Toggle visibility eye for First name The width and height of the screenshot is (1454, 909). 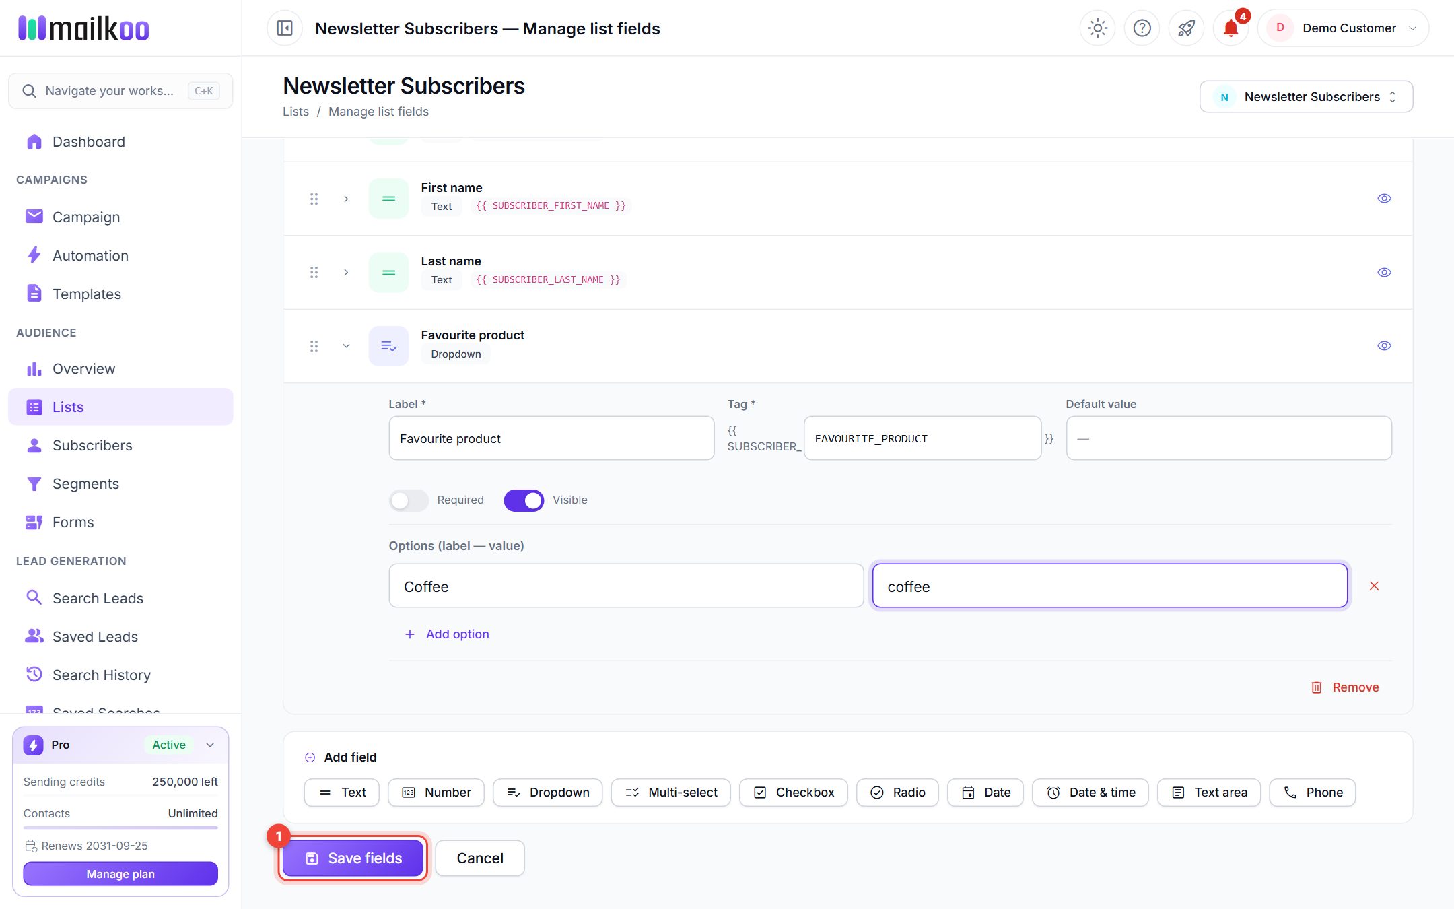[x=1384, y=199]
